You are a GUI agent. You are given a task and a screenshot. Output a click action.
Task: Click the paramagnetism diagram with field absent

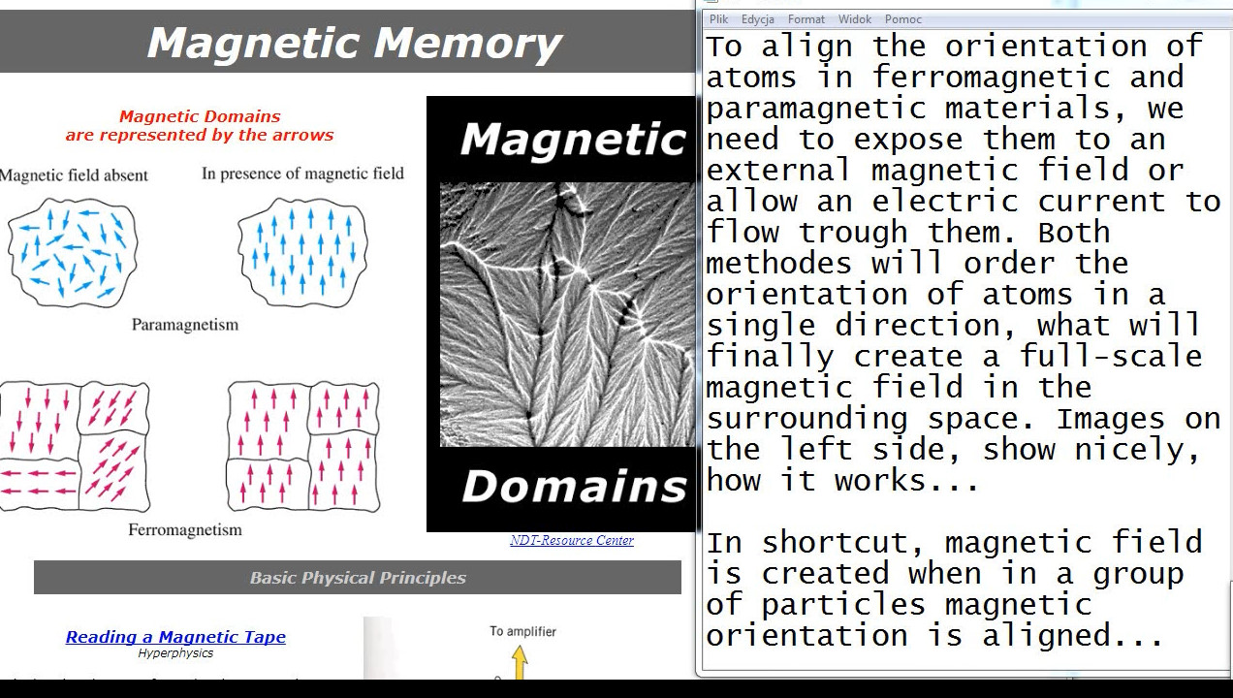73,250
